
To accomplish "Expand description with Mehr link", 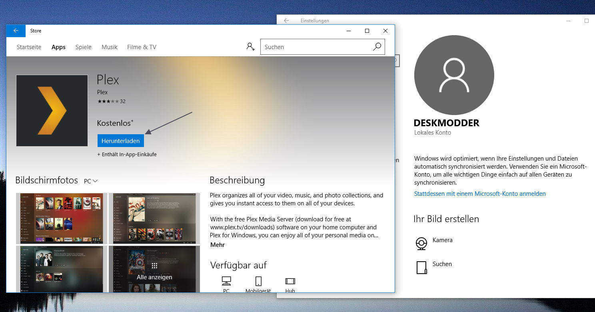I will point(218,245).
